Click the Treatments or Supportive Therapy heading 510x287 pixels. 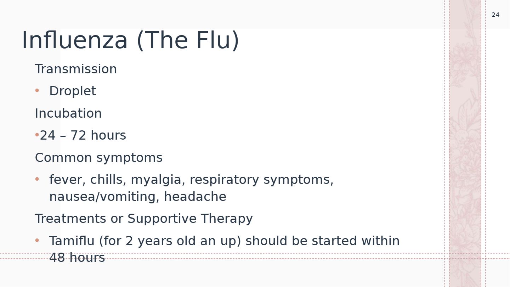144,219
